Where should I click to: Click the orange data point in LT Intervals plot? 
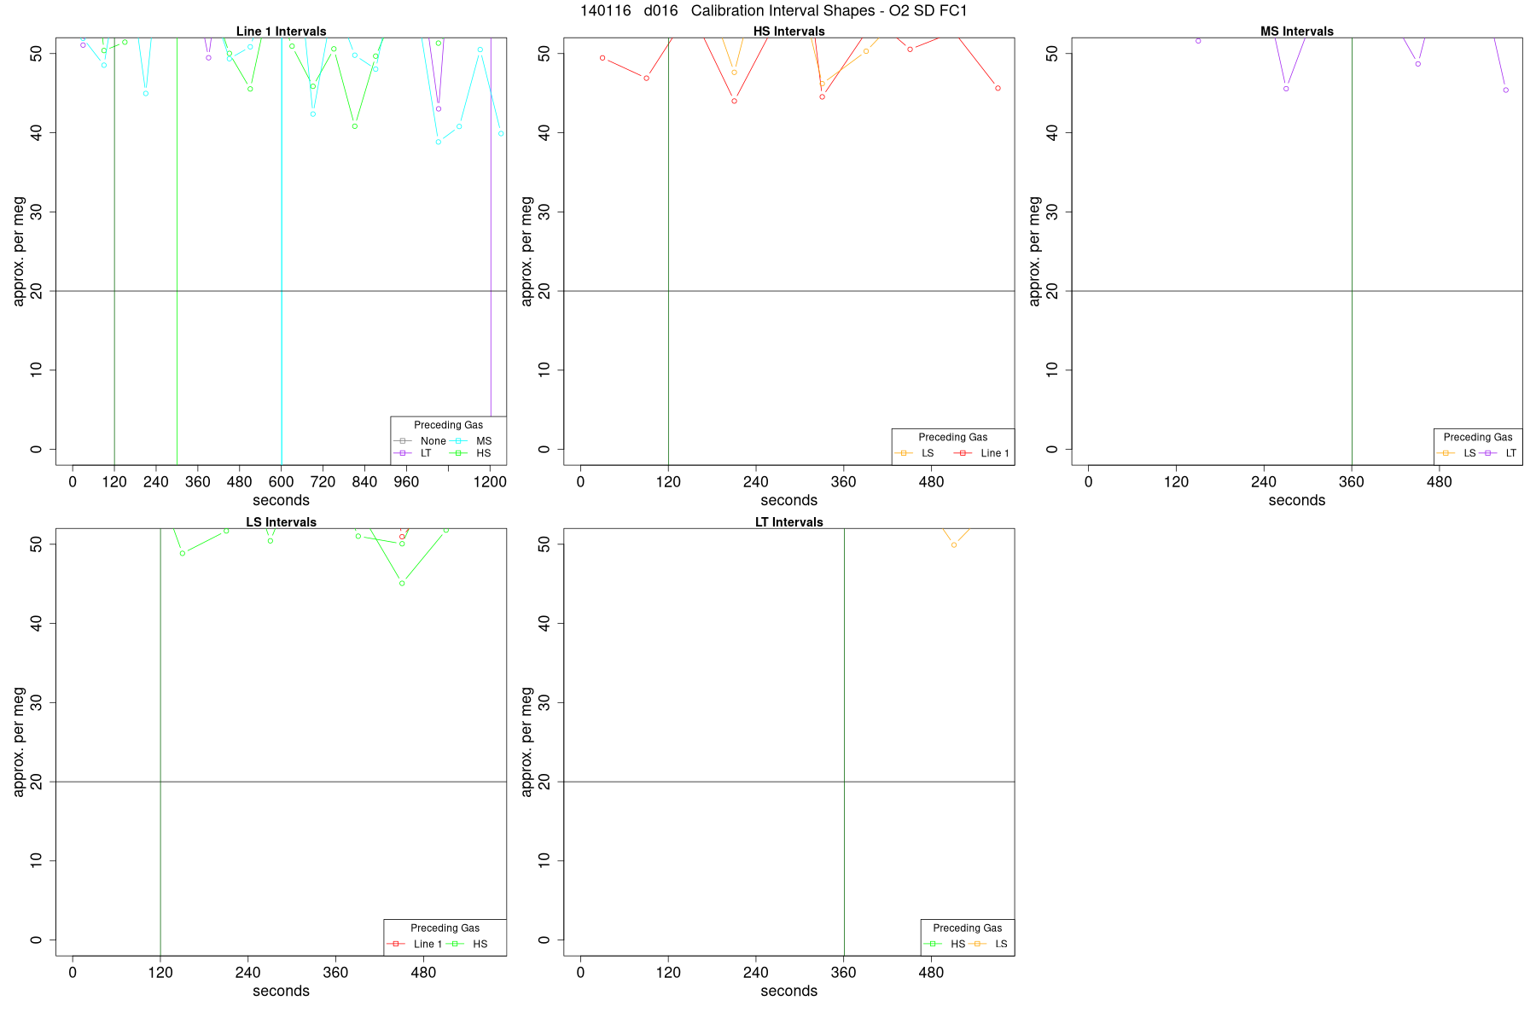[954, 544]
